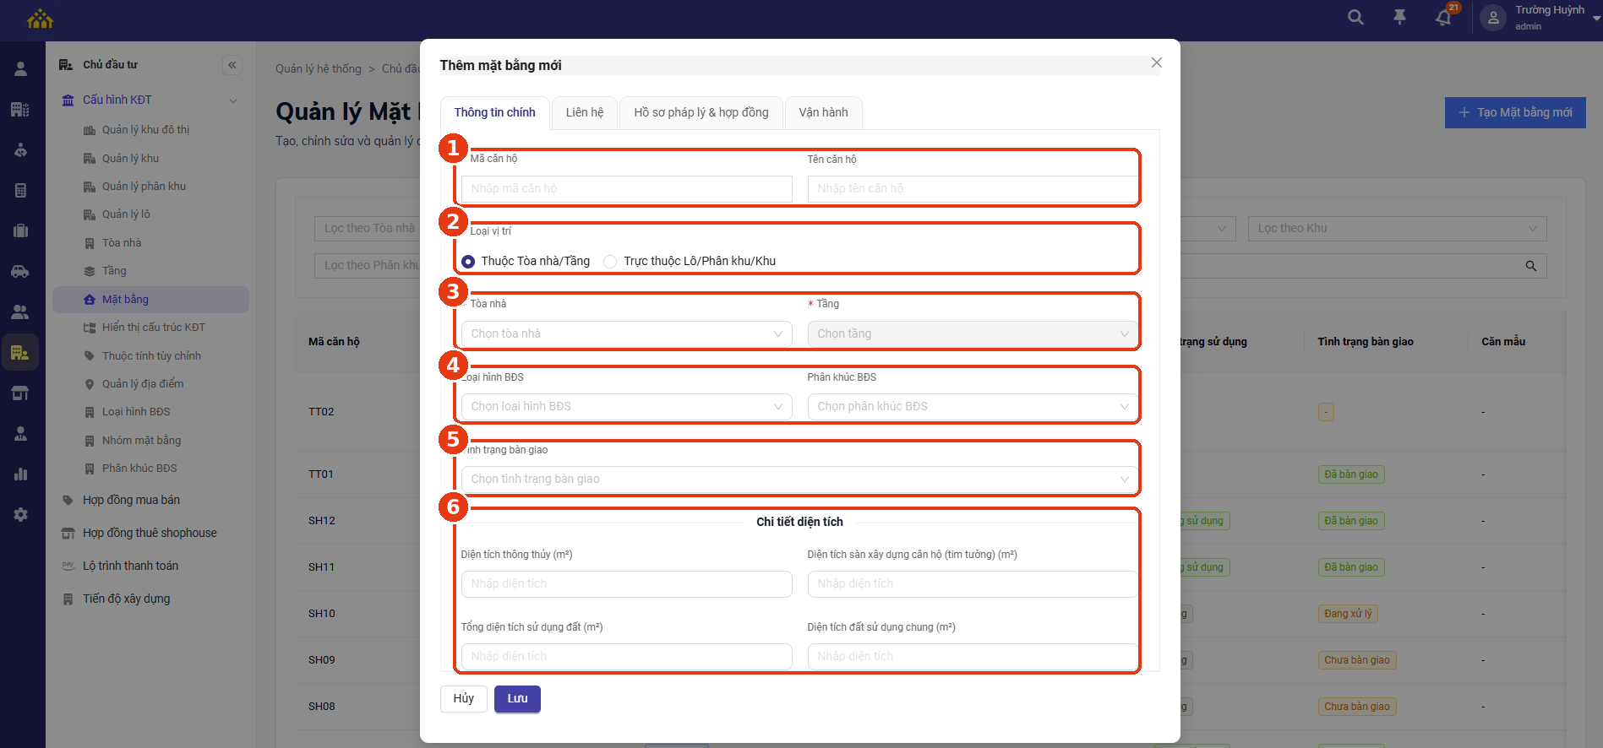Open the notifications bell
Screen dimensions: 1603x748
click(1443, 18)
